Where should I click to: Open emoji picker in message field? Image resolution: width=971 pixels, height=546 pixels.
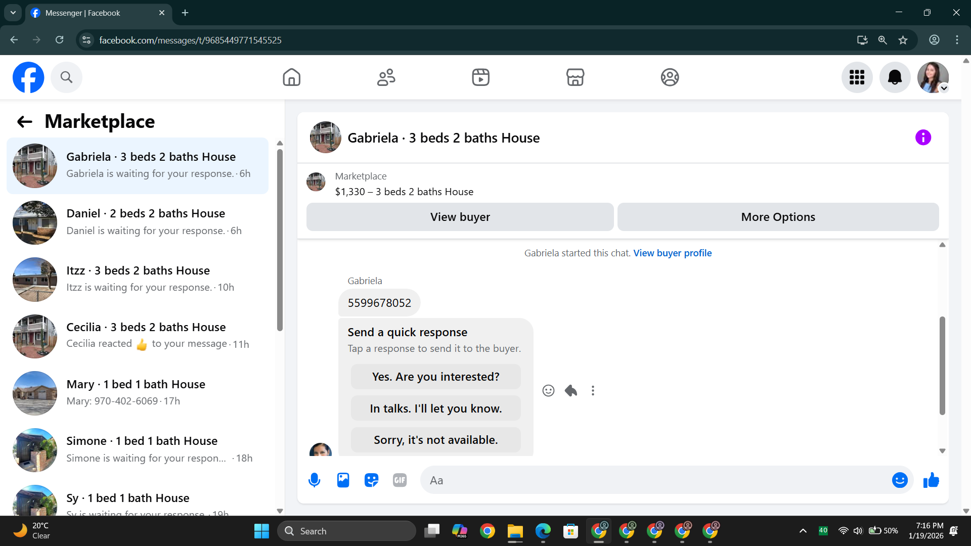[x=899, y=480]
